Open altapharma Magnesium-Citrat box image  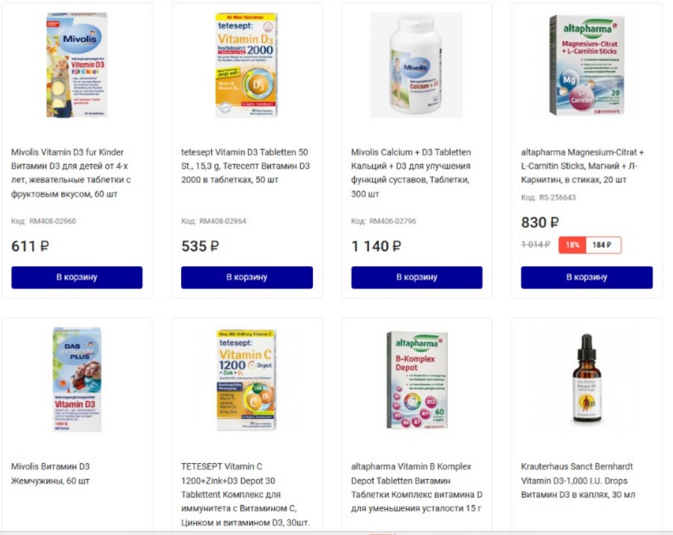[587, 65]
